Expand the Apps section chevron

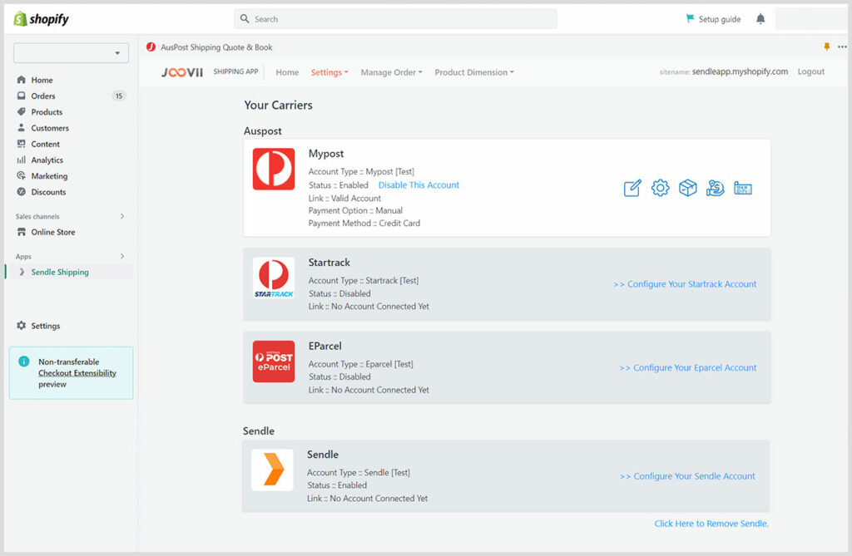[x=122, y=256]
